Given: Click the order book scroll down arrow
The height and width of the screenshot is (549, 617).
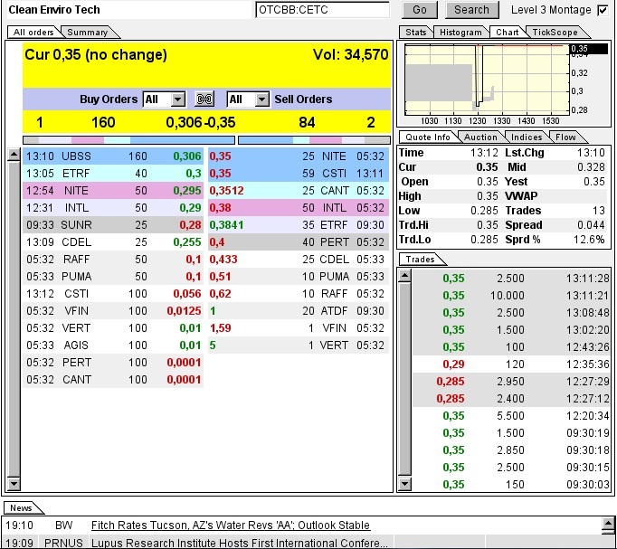Looking at the screenshot, I should click(13, 485).
